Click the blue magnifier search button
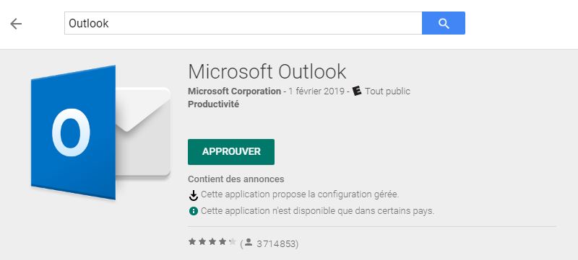 [444, 23]
